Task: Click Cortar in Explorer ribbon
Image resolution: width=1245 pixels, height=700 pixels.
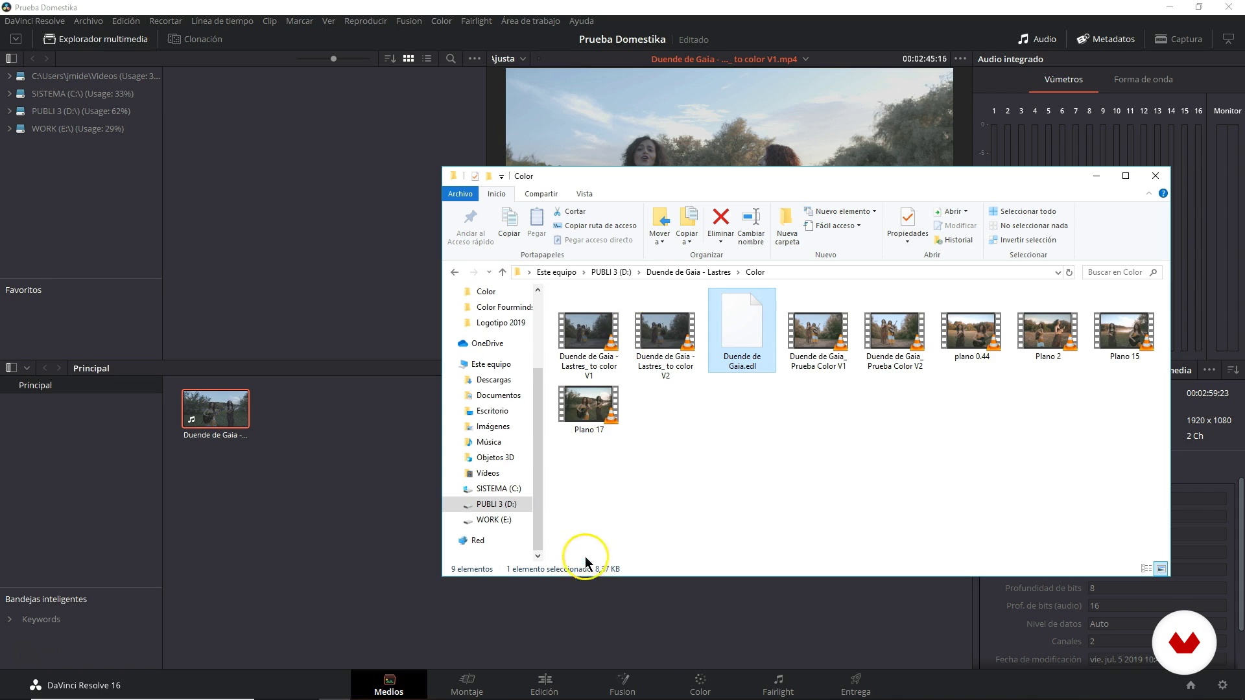Action: pyautogui.click(x=569, y=211)
